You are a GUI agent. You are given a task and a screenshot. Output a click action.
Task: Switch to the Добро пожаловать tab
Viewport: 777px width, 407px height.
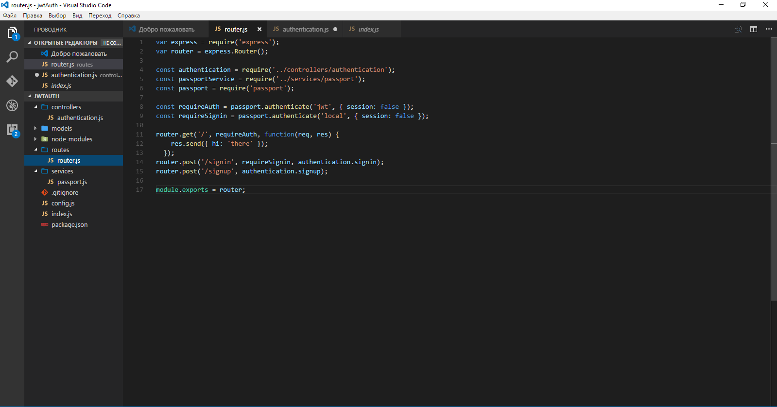[166, 29]
